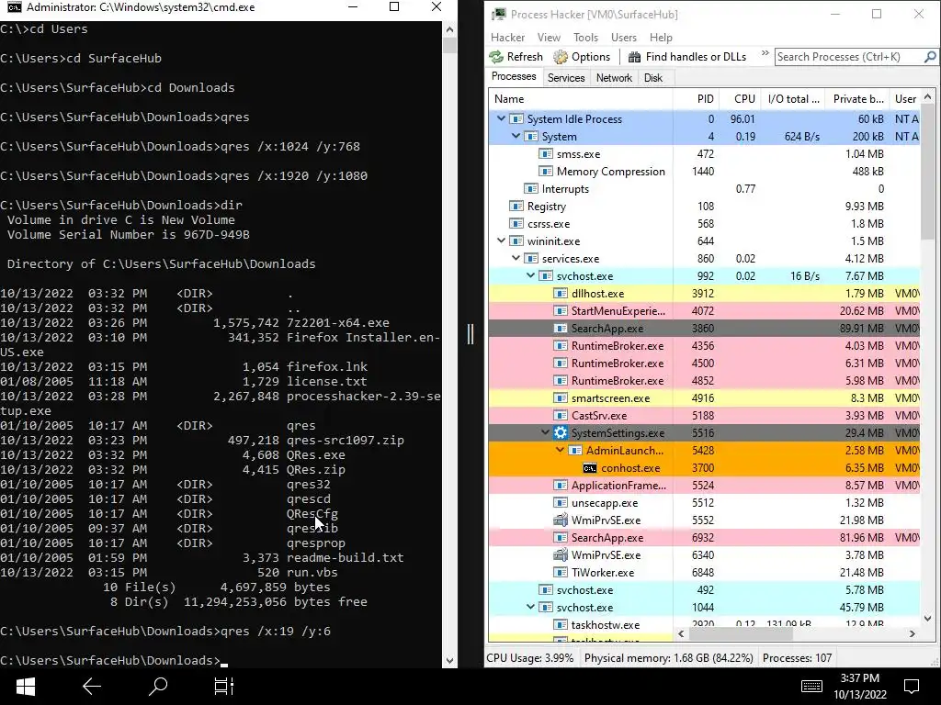This screenshot has height=705, width=941.
Task: Switch to the Services tab
Action: 566,78
